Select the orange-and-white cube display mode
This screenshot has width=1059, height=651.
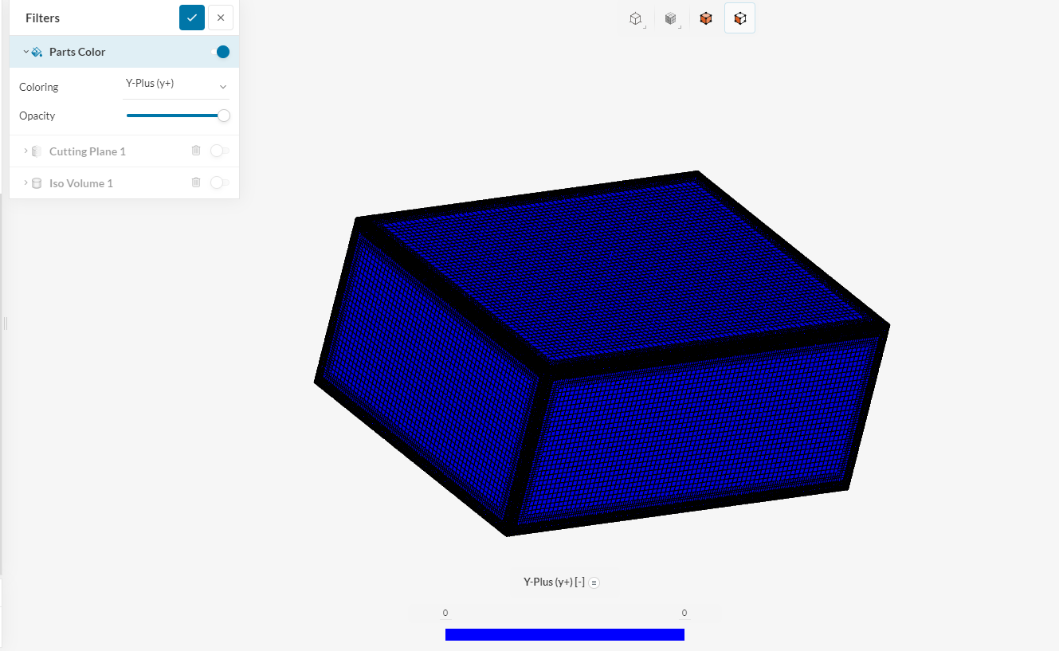tap(740, 18)
